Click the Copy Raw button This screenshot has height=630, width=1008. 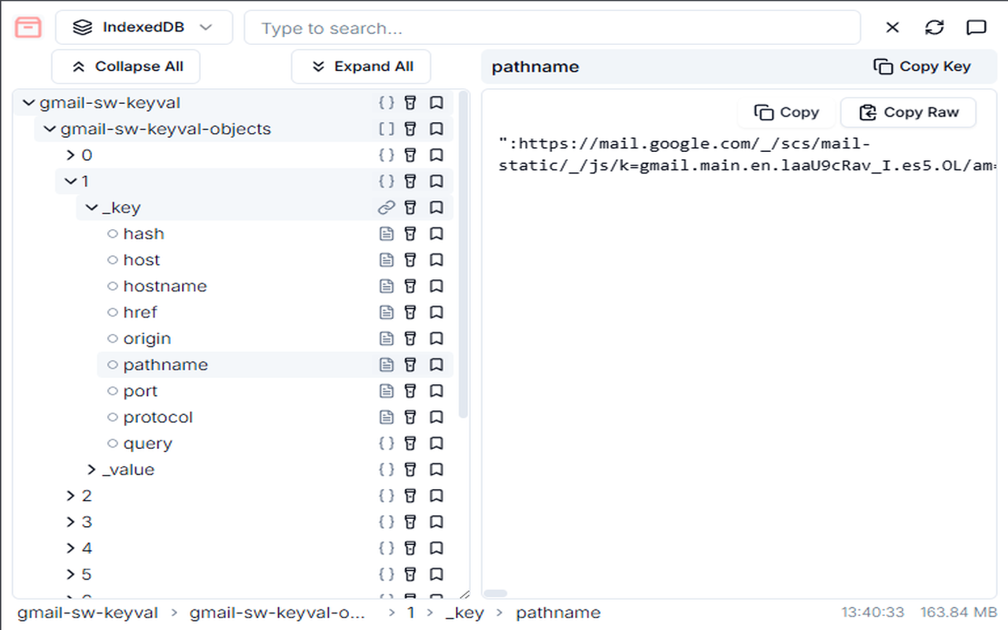[908, 112]
